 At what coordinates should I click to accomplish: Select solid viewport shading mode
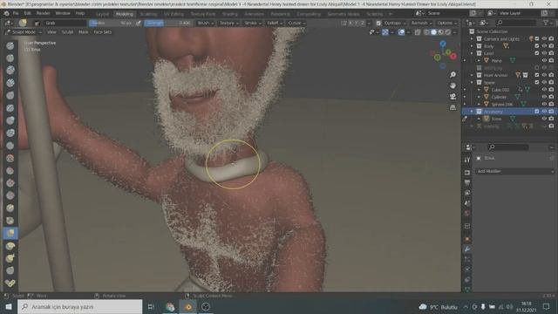(433, 32)
